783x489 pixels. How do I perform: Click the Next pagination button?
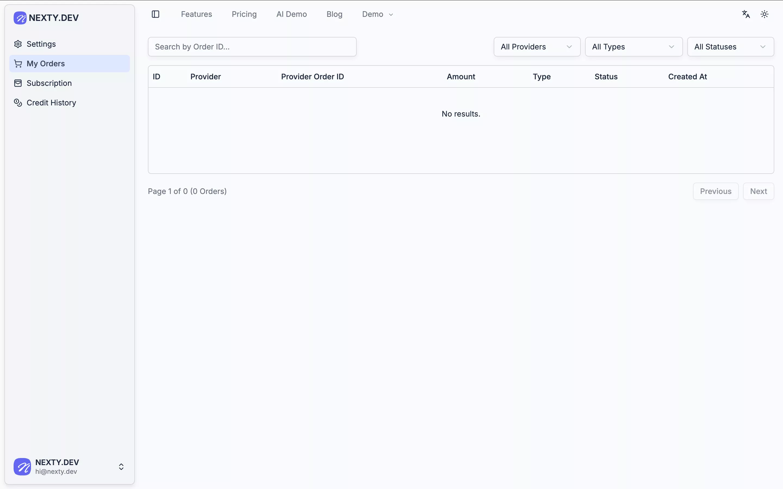[758, 191]
